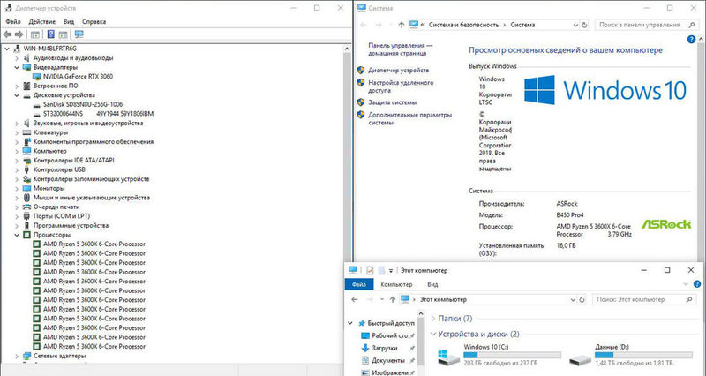Screen dimensions: 706x376
Task: Switch to Компьютер ribbon tab in Explorer
Action: click(x=396, y=284)
